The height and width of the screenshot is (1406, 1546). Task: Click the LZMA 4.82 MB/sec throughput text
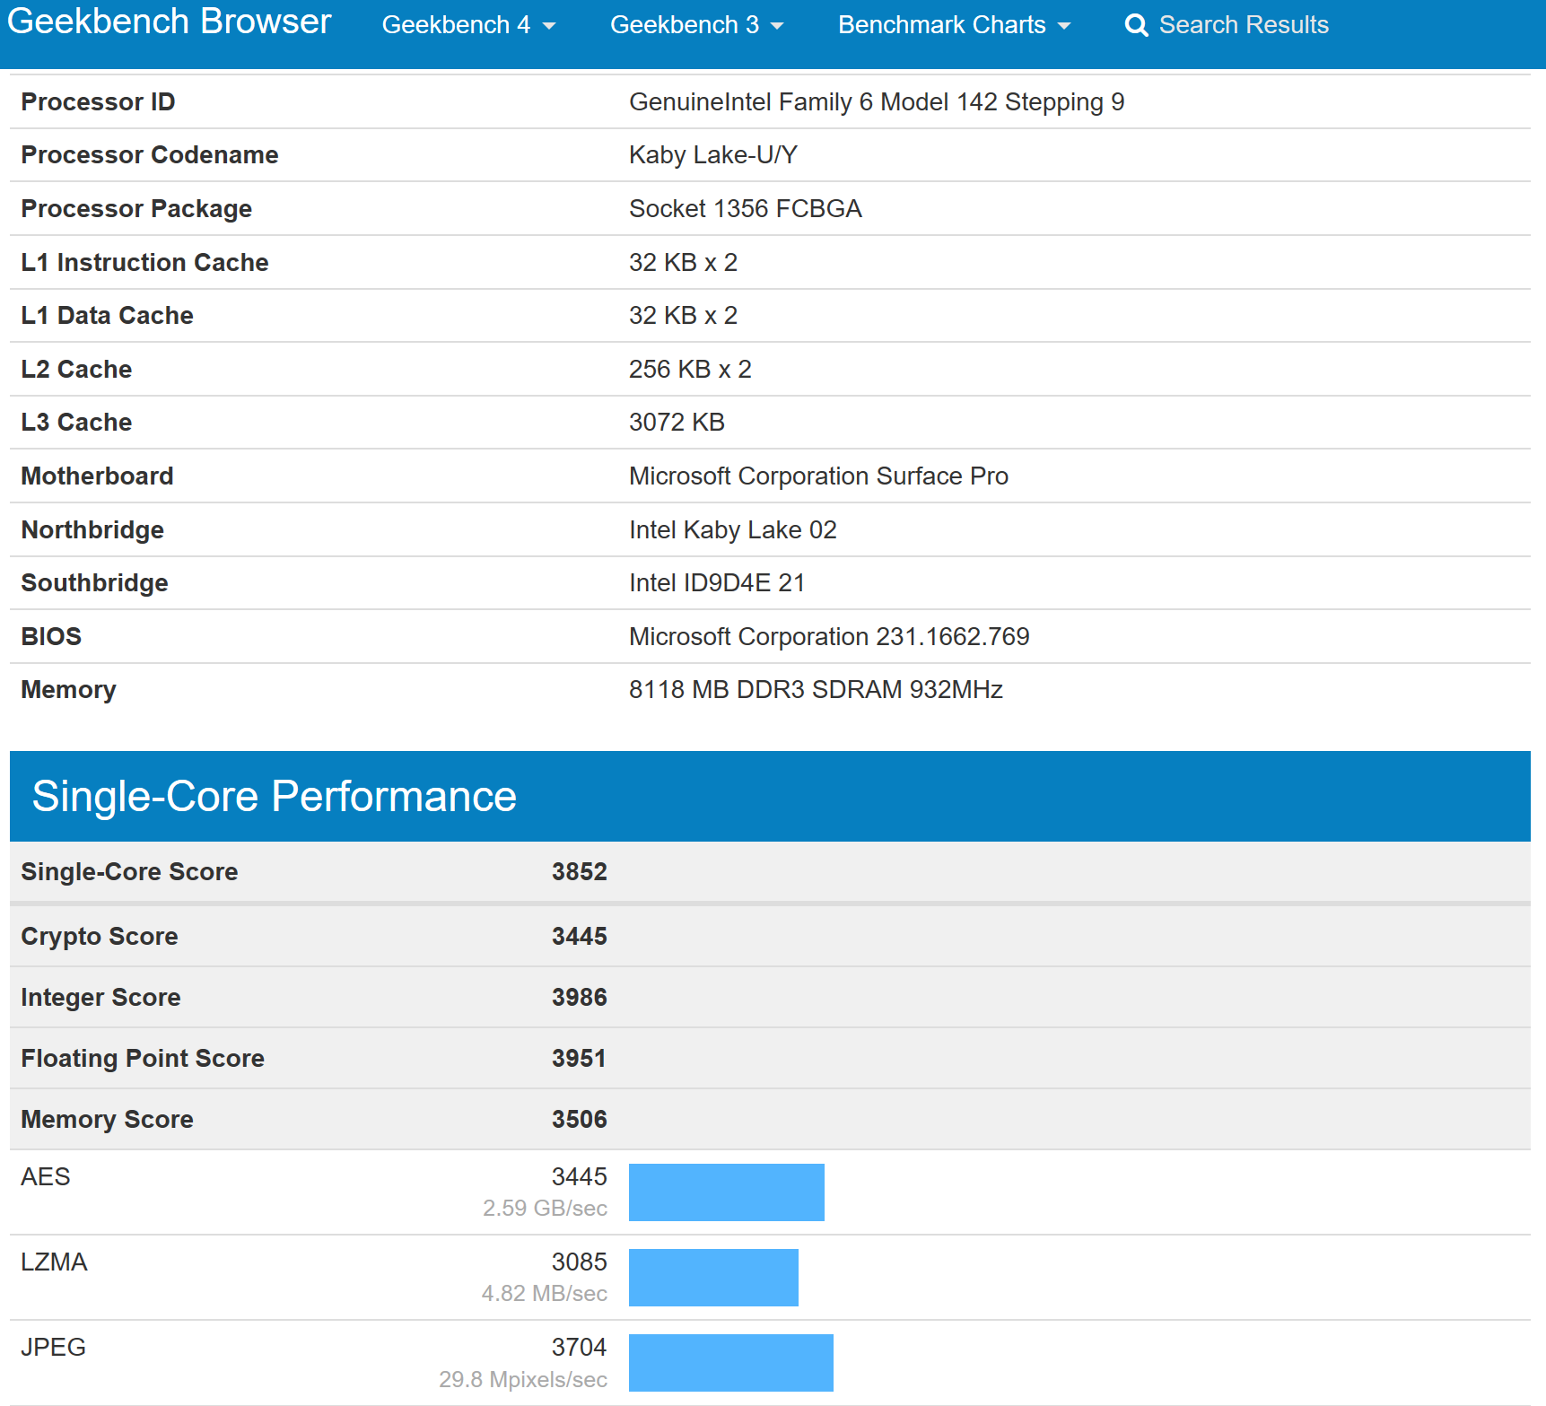pyautogui.click(x=544, y=1294)
